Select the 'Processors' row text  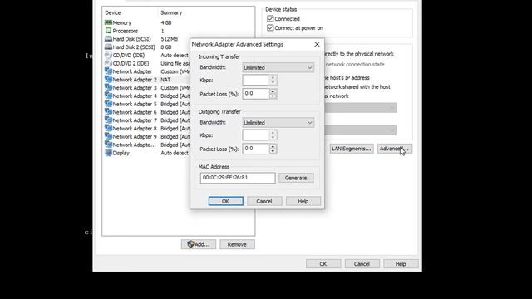point(126,31)
